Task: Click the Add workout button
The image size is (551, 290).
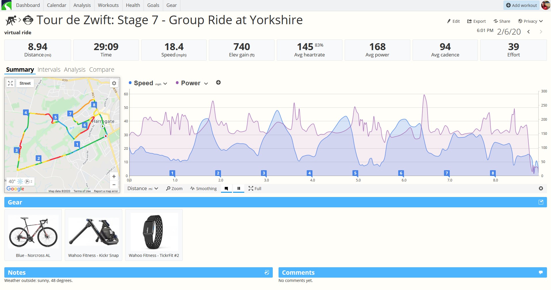Action: coord(521,5)
